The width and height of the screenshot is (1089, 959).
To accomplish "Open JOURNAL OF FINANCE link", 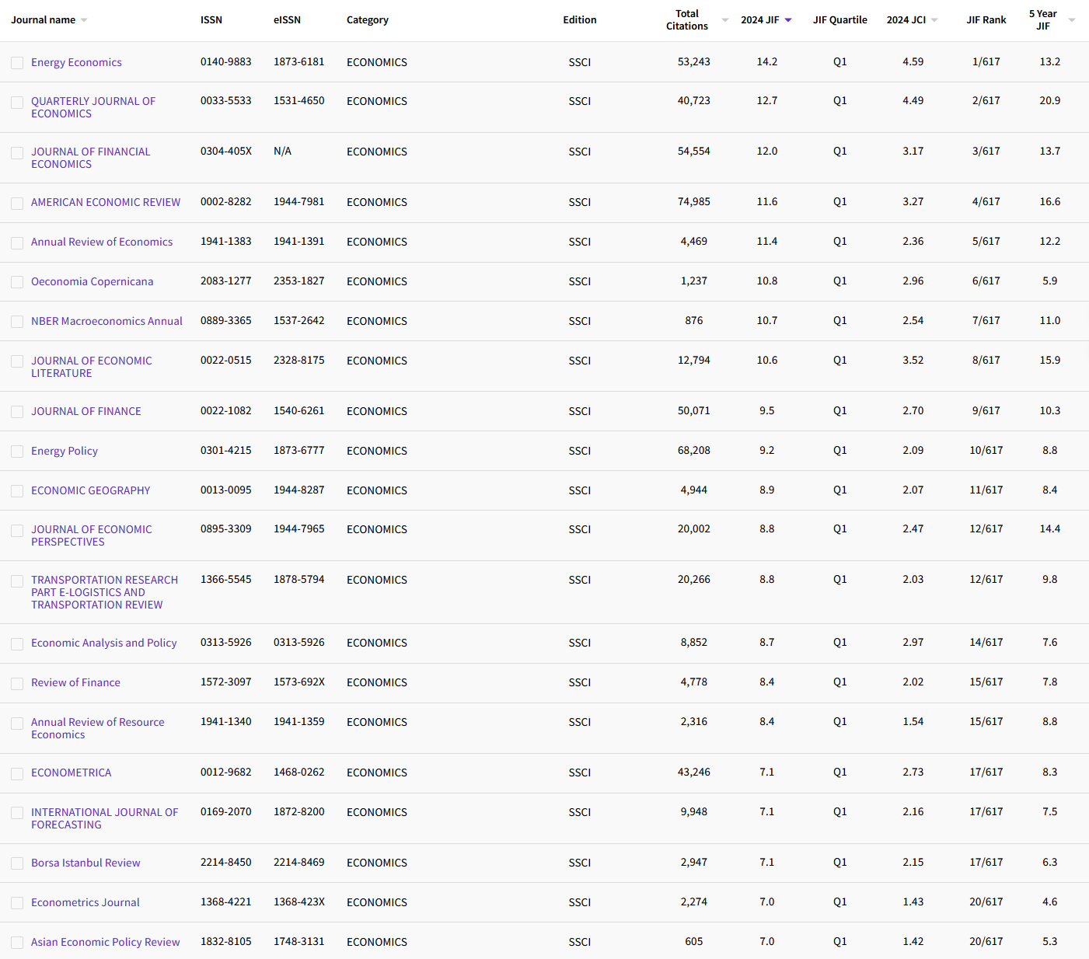I will coord(86,411).
